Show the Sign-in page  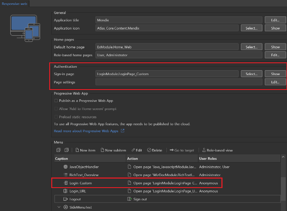tap(275, 74)
